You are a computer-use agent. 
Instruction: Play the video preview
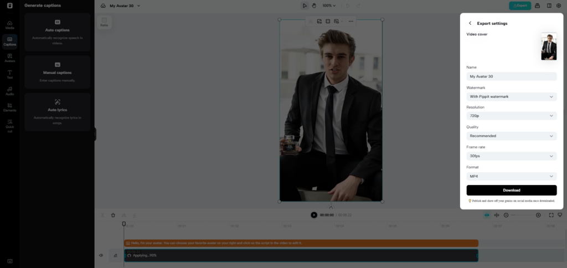[314, 215]
